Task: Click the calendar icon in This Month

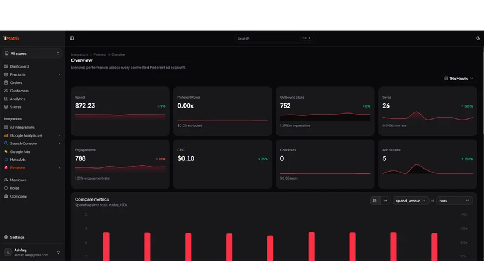Action: point(446,79)
